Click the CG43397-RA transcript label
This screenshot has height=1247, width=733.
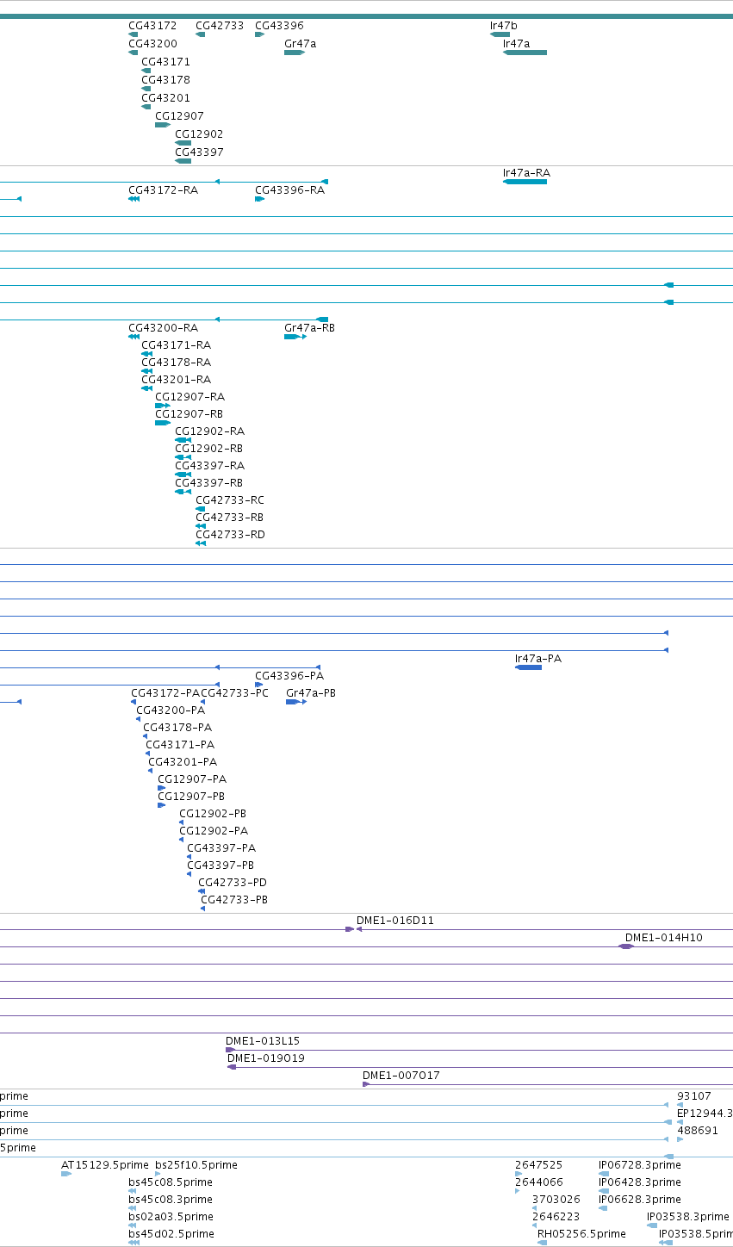(209, 466)
